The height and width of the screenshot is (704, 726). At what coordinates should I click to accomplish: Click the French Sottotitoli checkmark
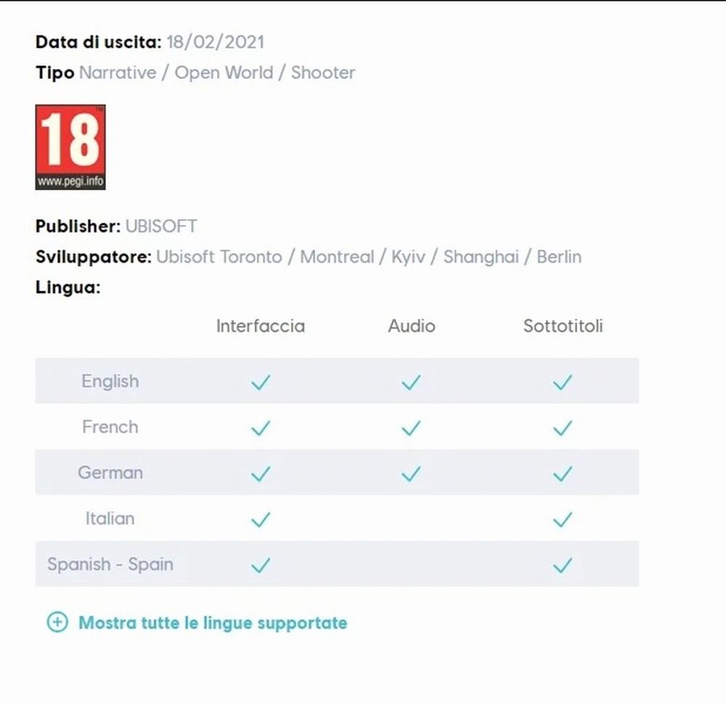(562, 428)
